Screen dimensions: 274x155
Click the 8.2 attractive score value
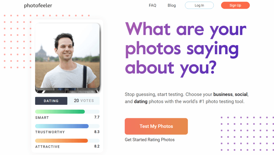(x=97, y=146)
